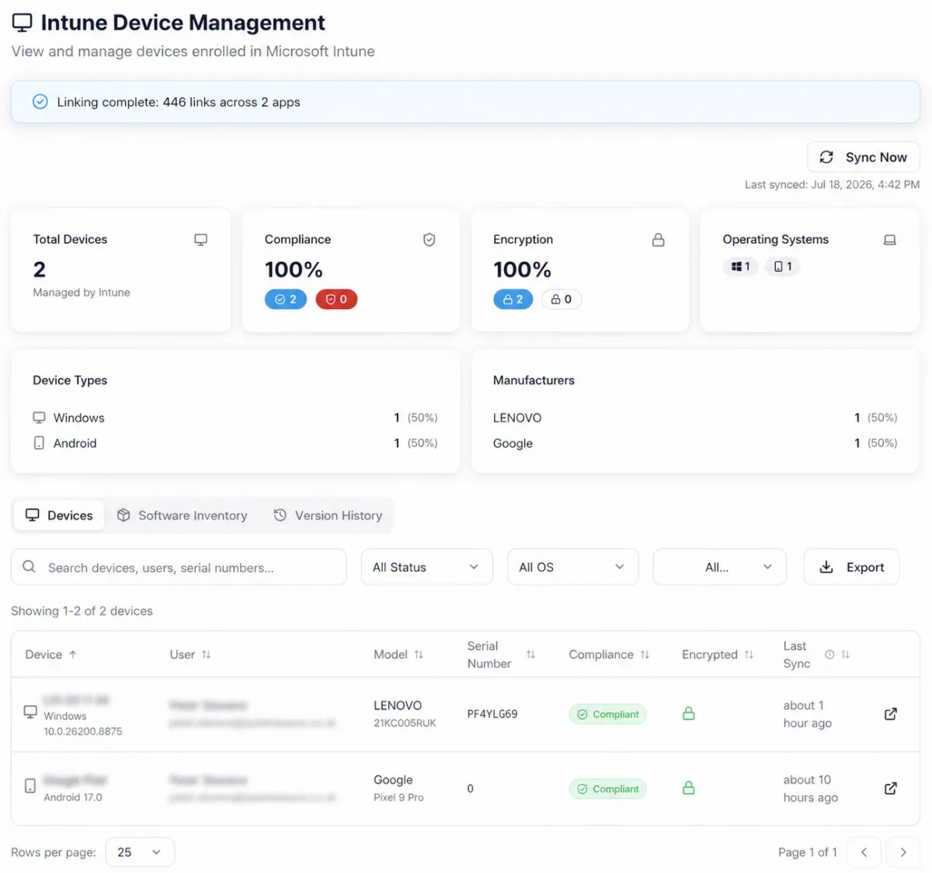Image resolution: width=932 pixels, height=873 pixels.
Task: Sort by Serial Number column arrows
Action: click(x=530, y=655)
